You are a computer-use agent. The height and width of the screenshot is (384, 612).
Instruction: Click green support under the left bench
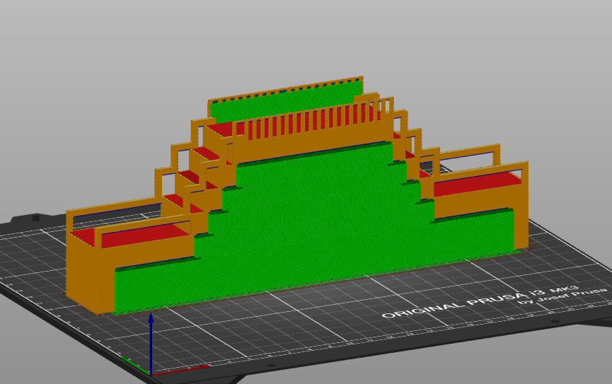tap(156, 283)
